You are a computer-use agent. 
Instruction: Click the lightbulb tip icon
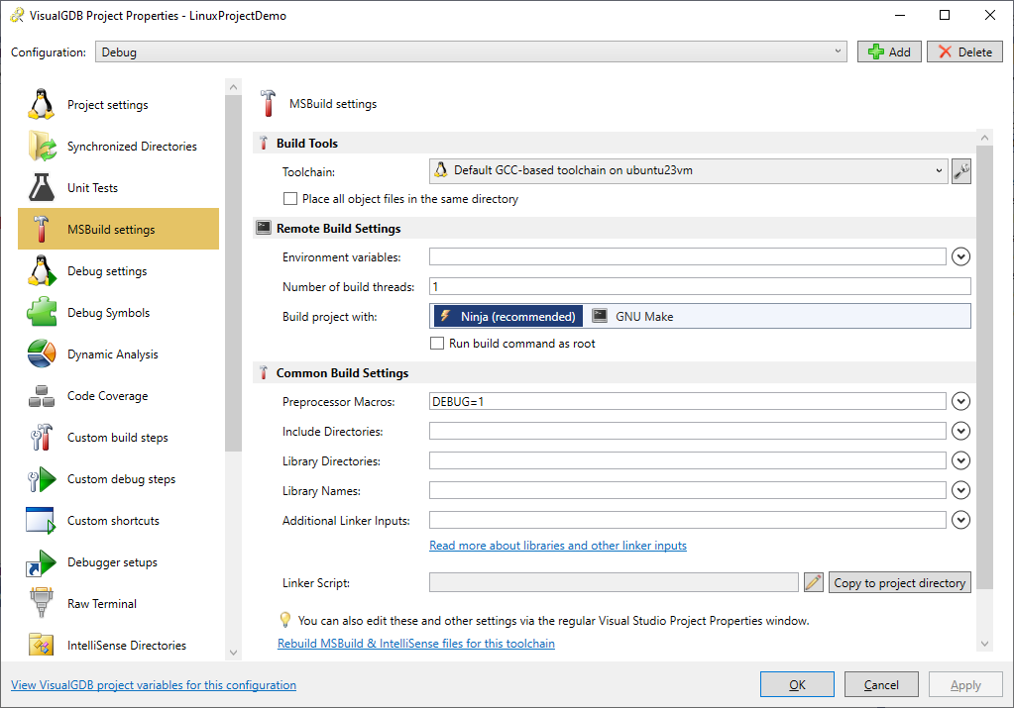[285, 620]
